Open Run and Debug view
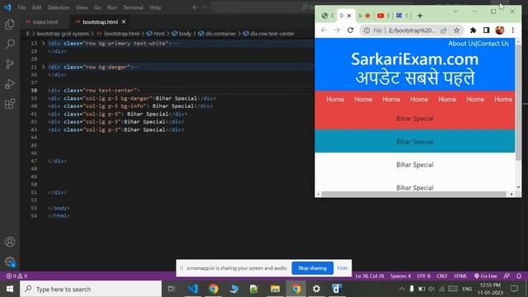This screenshot has height=297, width=528. (x=10, y=84)
